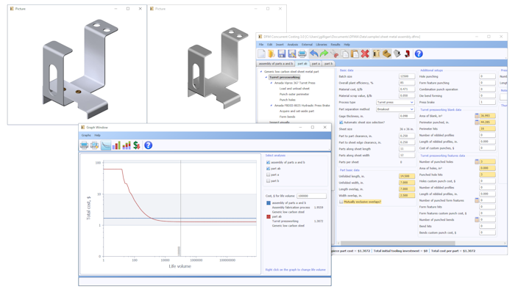Show the stacked bar chart graph
515x289 pixels.
127,145
